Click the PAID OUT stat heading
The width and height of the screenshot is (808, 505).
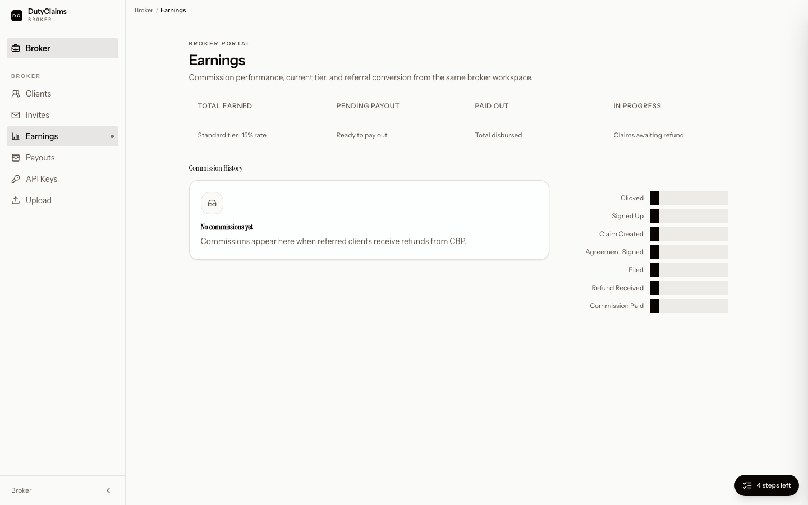pos(492,106)
